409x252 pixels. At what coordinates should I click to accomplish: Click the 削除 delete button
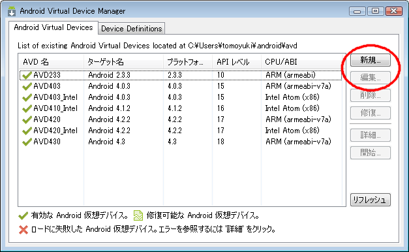[x=370, y=95]
